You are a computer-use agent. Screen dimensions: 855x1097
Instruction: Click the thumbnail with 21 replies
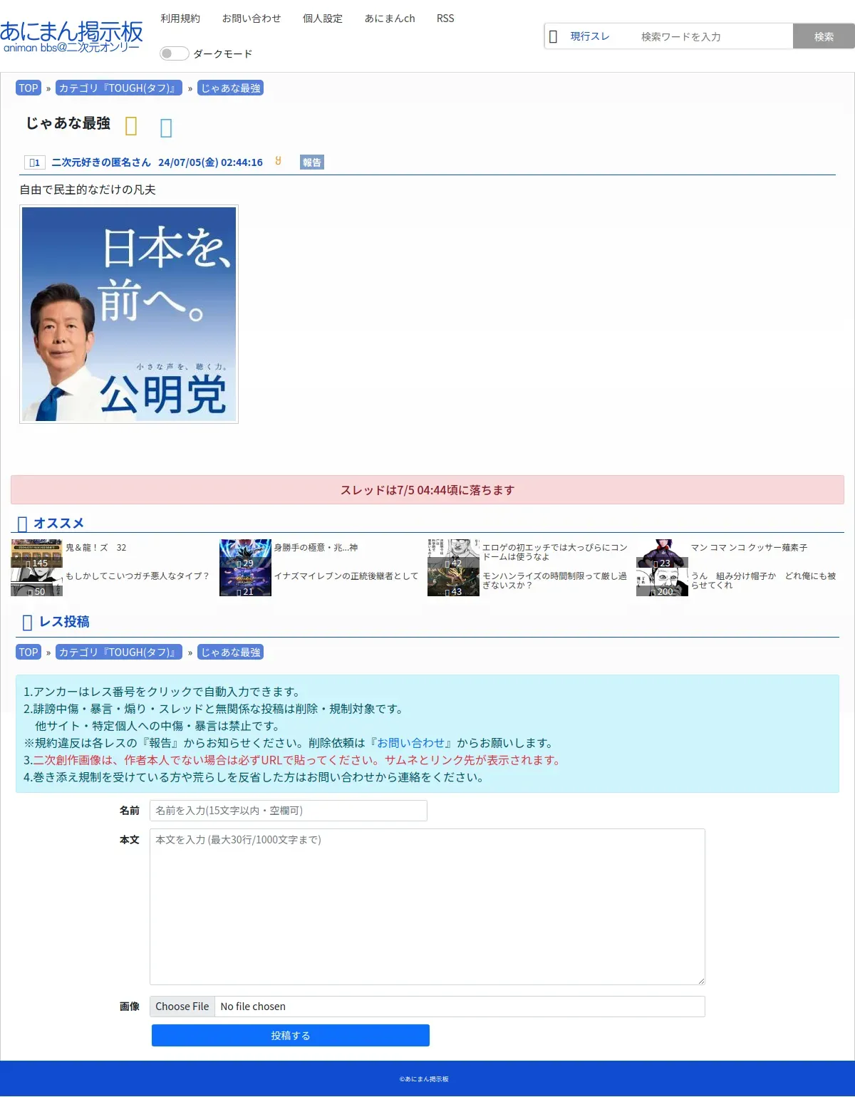(245, 582)
